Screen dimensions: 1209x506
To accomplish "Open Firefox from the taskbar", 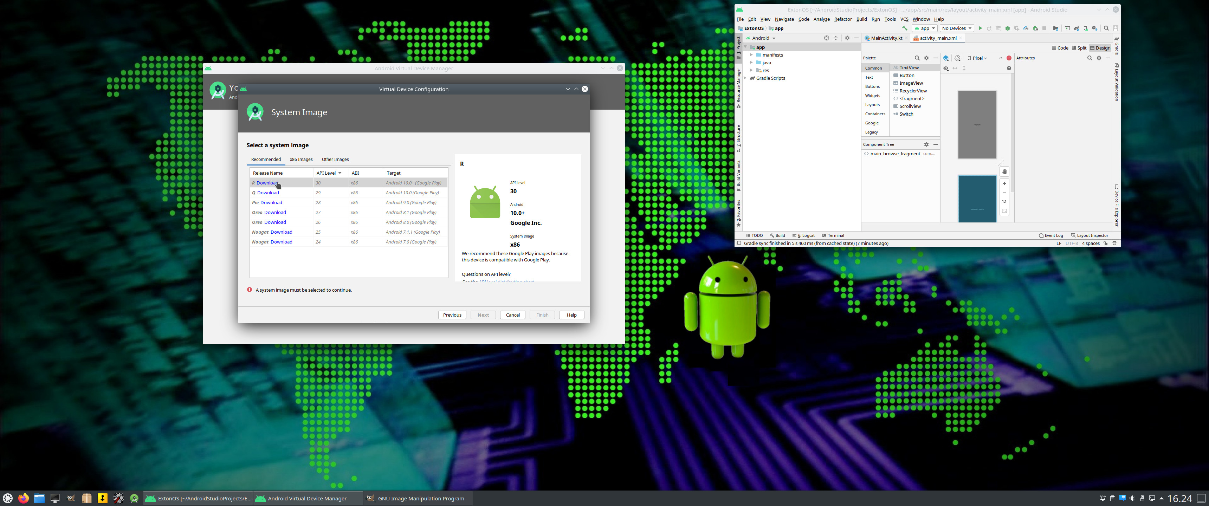I will 24,498.
